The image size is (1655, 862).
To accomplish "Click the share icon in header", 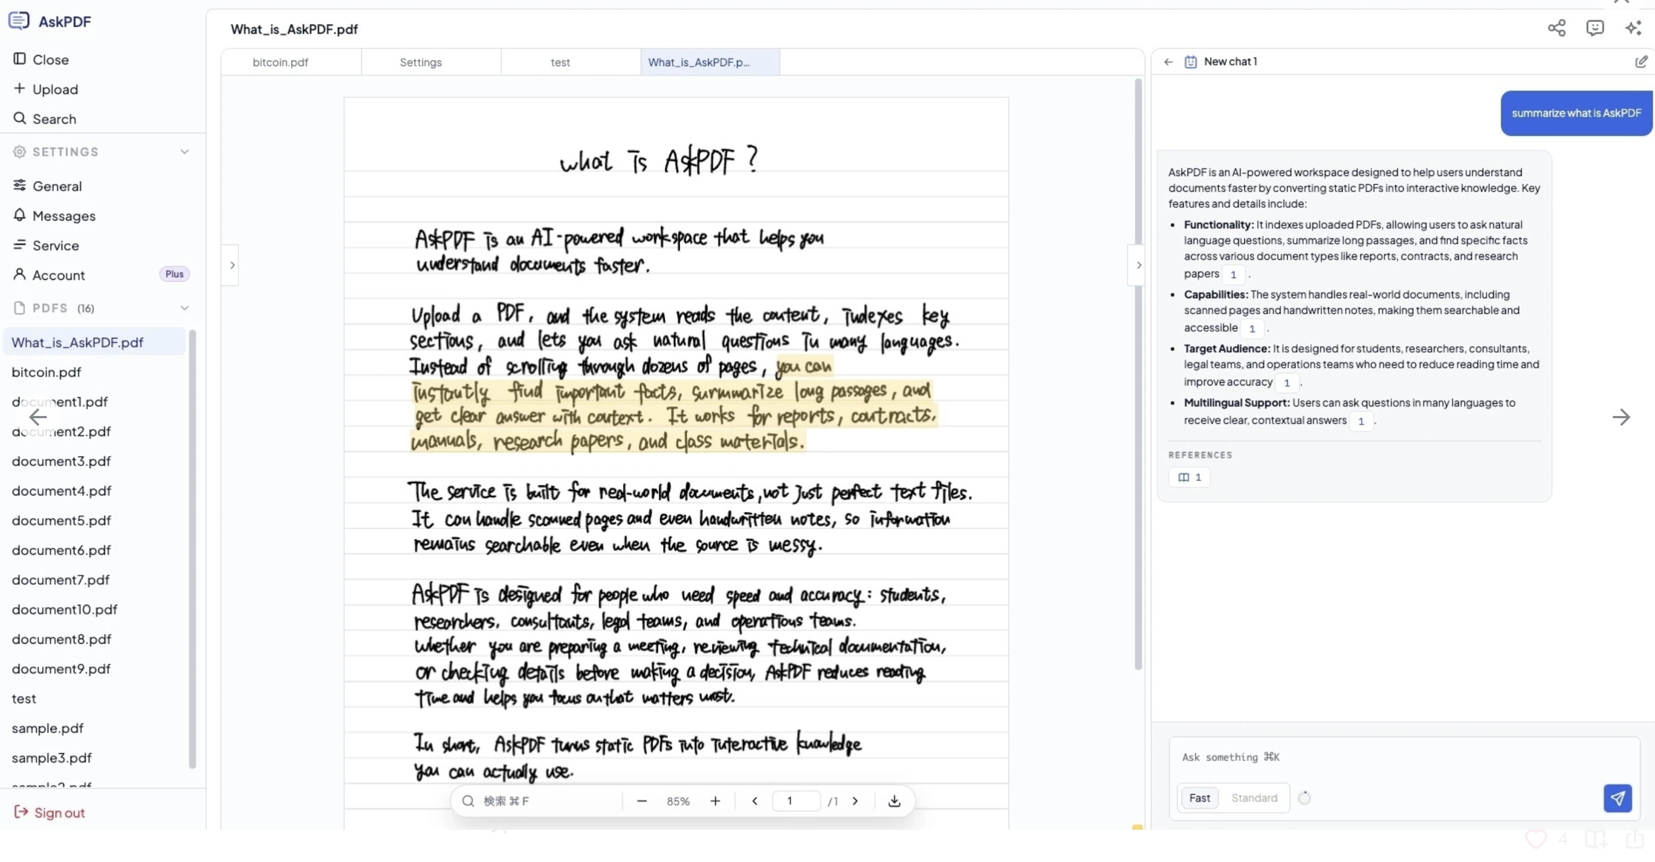I will coord(1556,28).
